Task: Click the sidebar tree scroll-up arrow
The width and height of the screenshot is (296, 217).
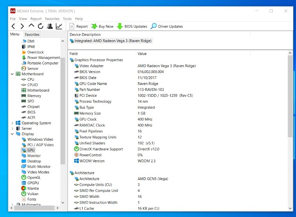Action: point(63,41)
